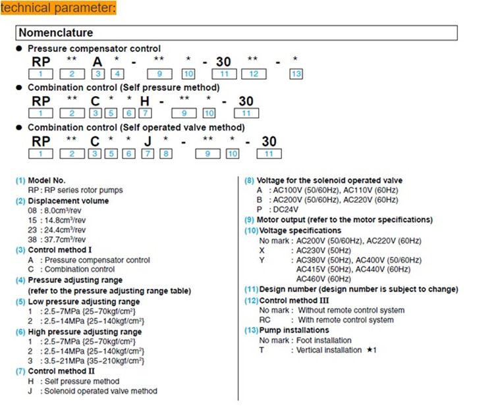This screenshot has height=406, width=494.
Task: Click the '(1) Model No.' heading
Action: (x=41, y=180)
